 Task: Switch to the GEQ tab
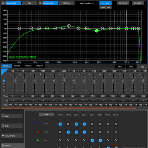point(131,66)
